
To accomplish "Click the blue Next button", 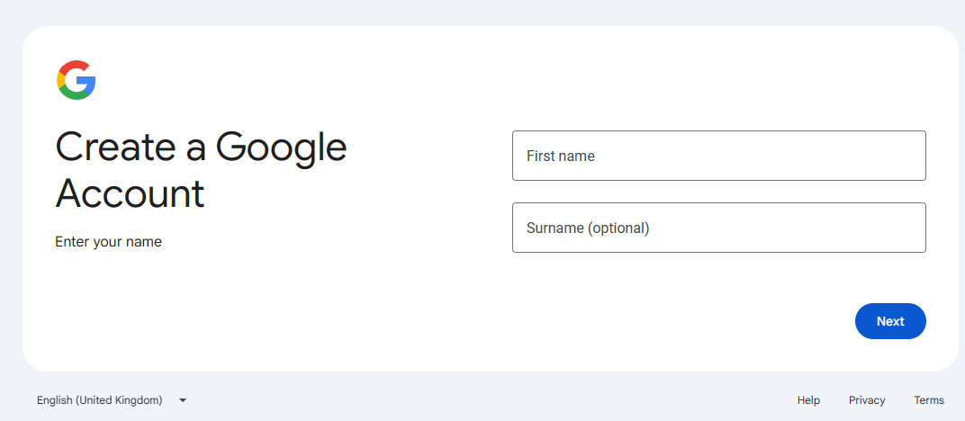I will coord(890,321).
